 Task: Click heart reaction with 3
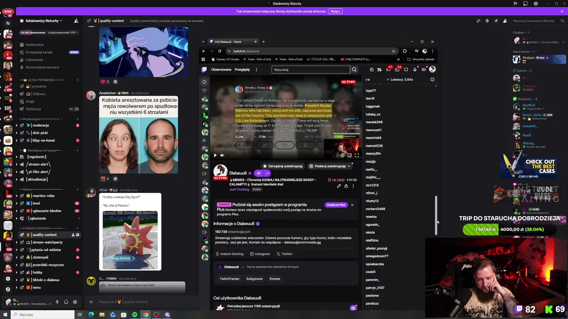pos(105,82)
